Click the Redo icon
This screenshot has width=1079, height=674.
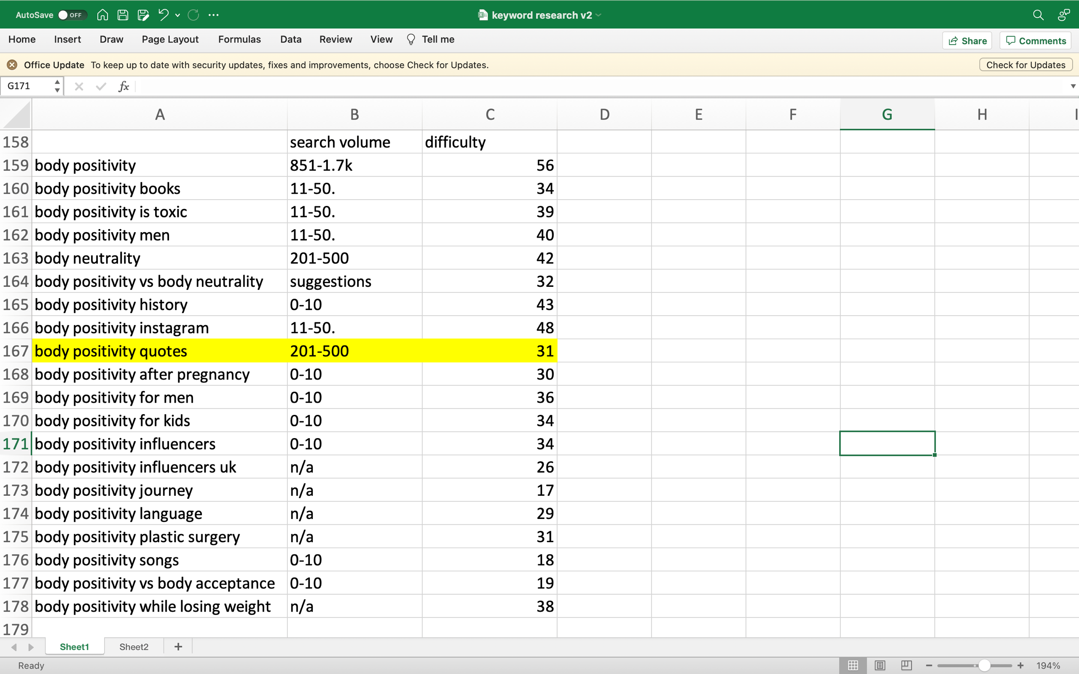click(x=193, y=15)
